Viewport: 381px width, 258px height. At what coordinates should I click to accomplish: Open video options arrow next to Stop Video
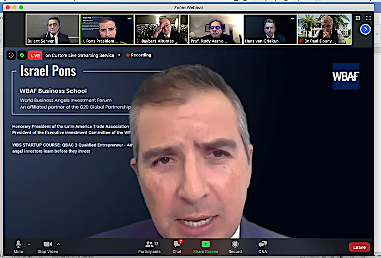pyautogui.click(x=58, y=244)
